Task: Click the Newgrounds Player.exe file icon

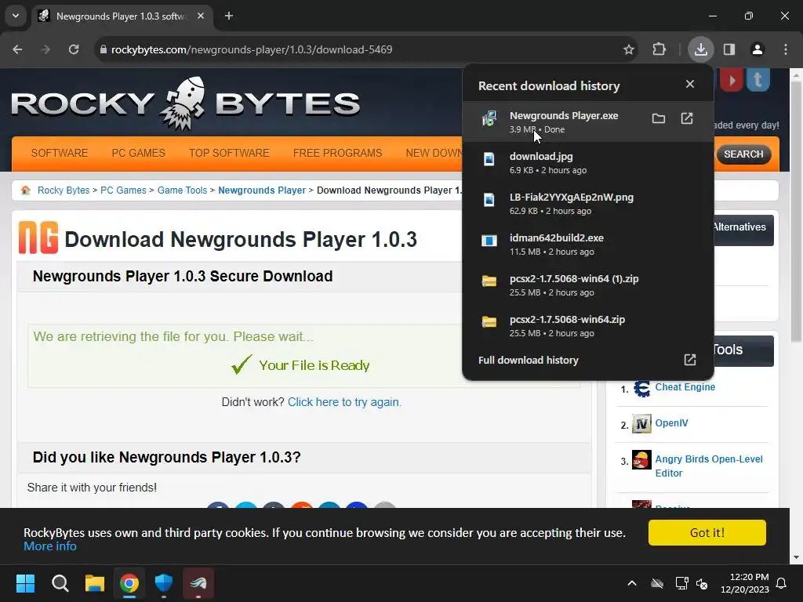Action: (x=489, y=119)
